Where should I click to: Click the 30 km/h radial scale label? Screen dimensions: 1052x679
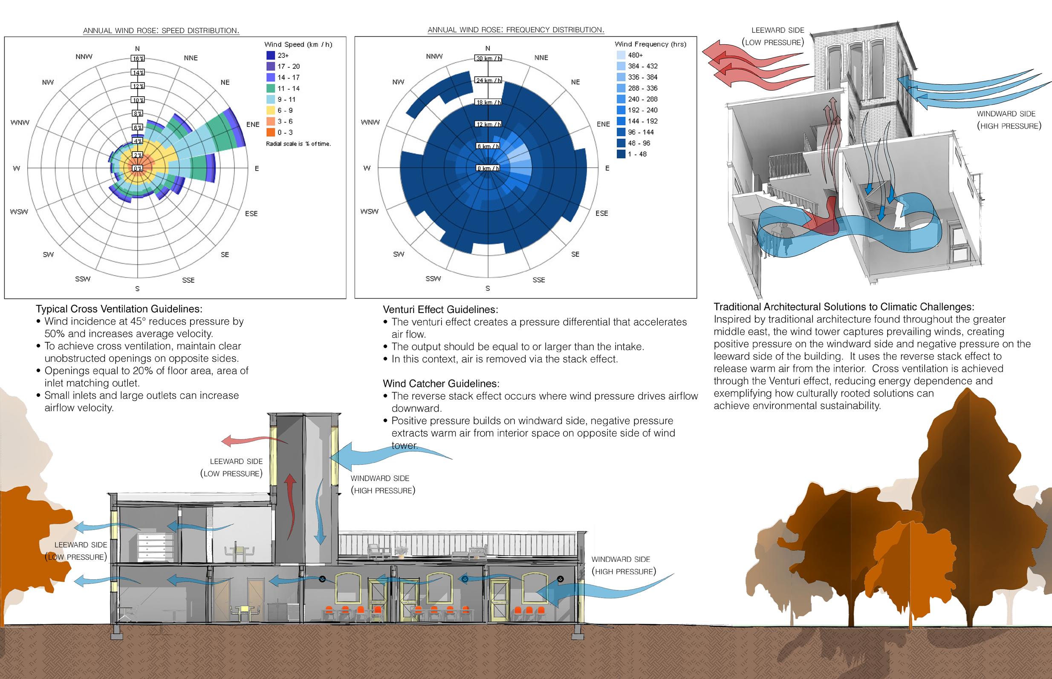point(488,58)
